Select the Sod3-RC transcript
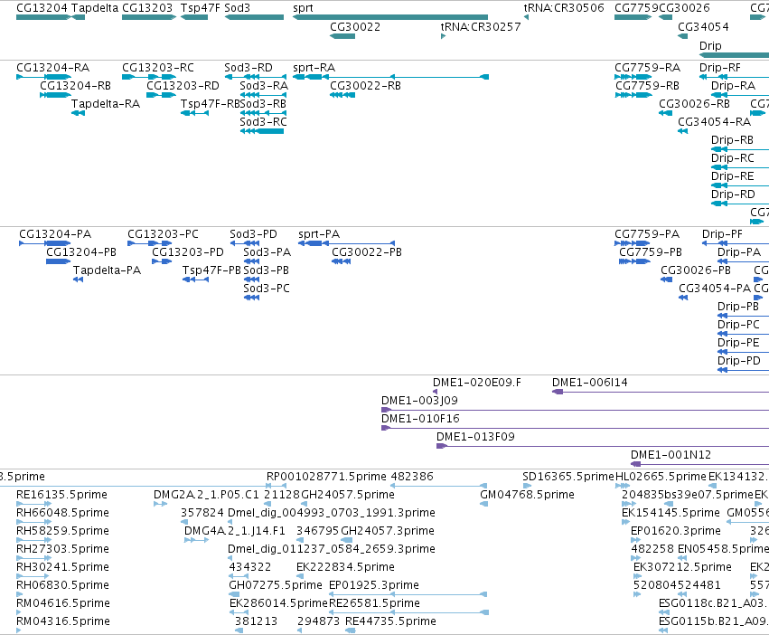The image size is (769, 635). (262, 131)
